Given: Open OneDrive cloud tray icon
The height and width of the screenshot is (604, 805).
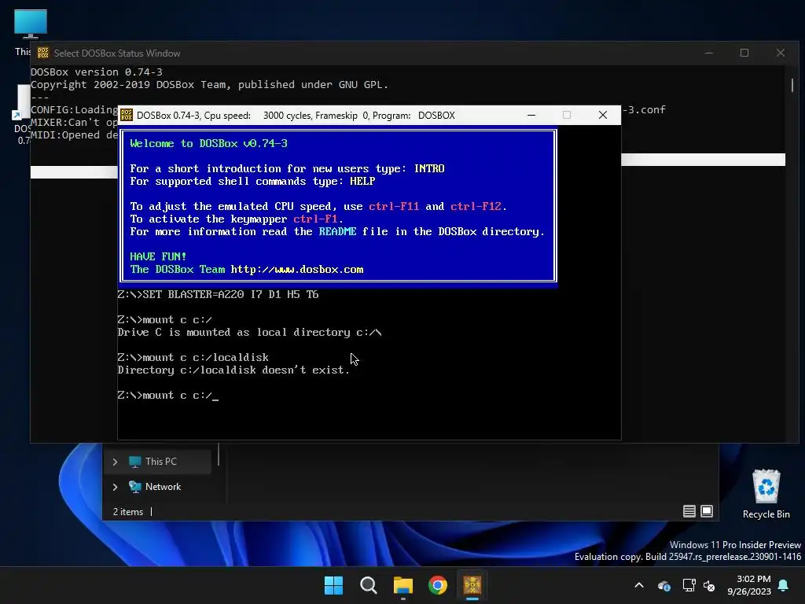Looking at the screenshot, I should coord(663,585).
